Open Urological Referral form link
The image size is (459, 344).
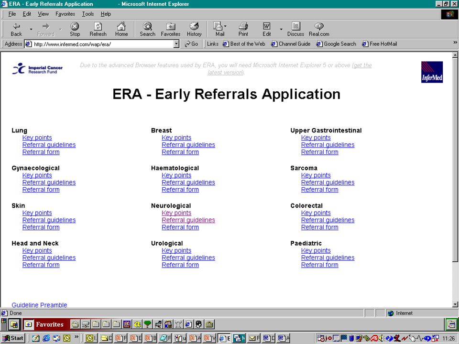coord(180,265)
